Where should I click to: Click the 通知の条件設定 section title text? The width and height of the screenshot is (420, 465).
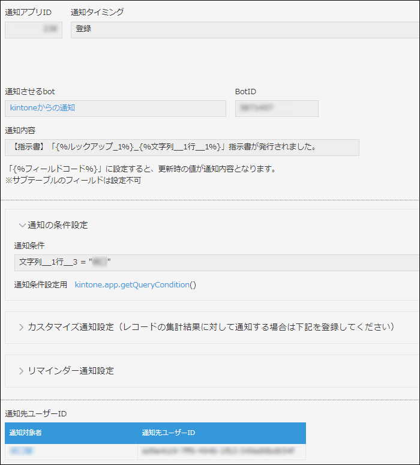(58, 226)
